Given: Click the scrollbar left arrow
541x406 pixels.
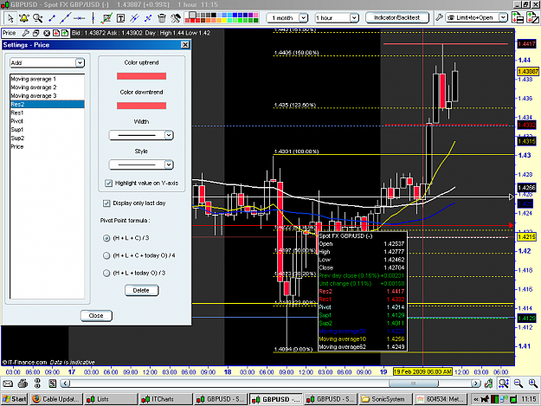Looking at the screenshot, I should tap(65, 383).
